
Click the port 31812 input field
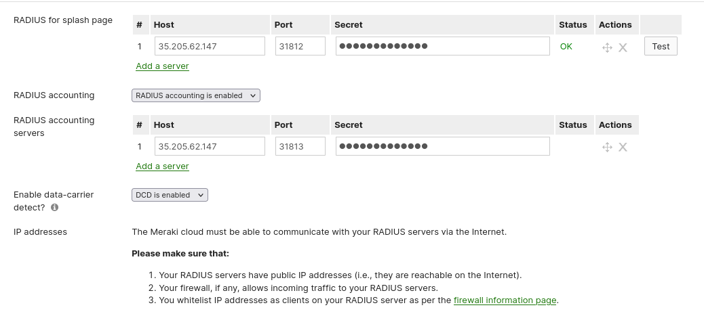click(x=300, y=47)
